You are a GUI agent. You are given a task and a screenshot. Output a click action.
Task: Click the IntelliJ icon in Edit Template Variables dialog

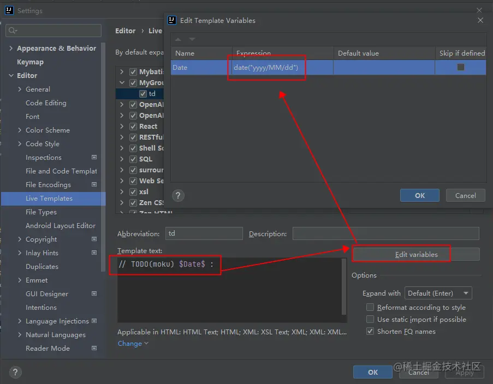pos(171,20)
